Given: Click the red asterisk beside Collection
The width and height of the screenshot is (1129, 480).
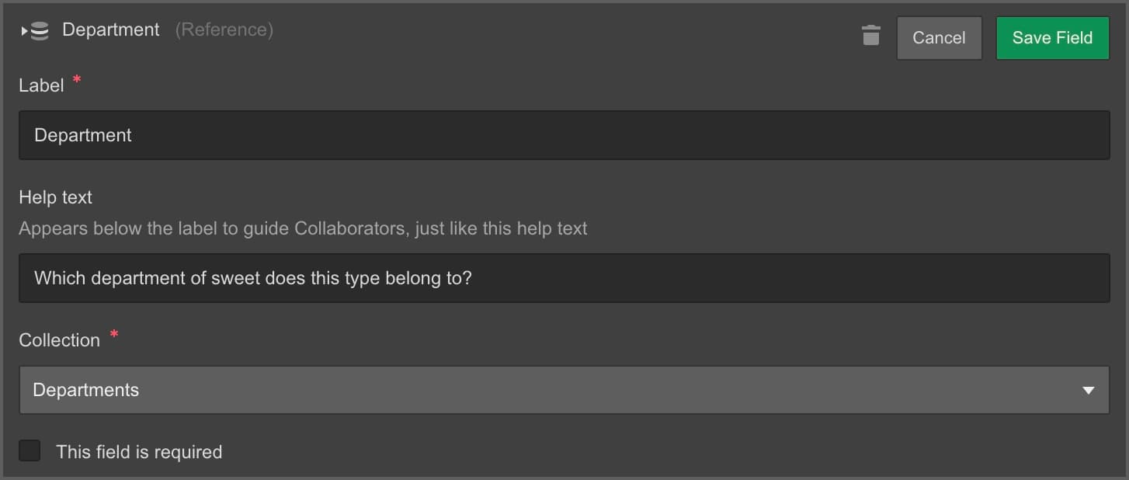Looking at the screenshot, I should 114,335.
